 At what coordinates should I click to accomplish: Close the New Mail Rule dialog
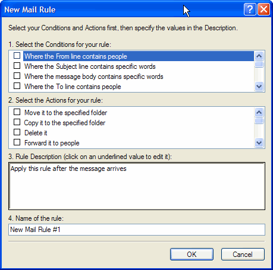click(263, 9)
